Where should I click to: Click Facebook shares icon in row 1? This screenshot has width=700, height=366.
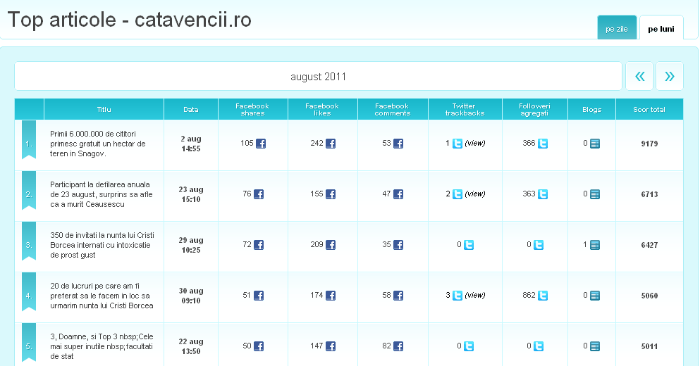(260, 144)
